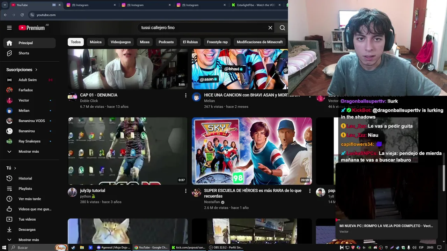This screenshot has width=447, height=251.
Task: Open the Farfadox channel subscription
Action: tap(29, 90)
